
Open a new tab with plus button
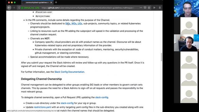point(56,2)
